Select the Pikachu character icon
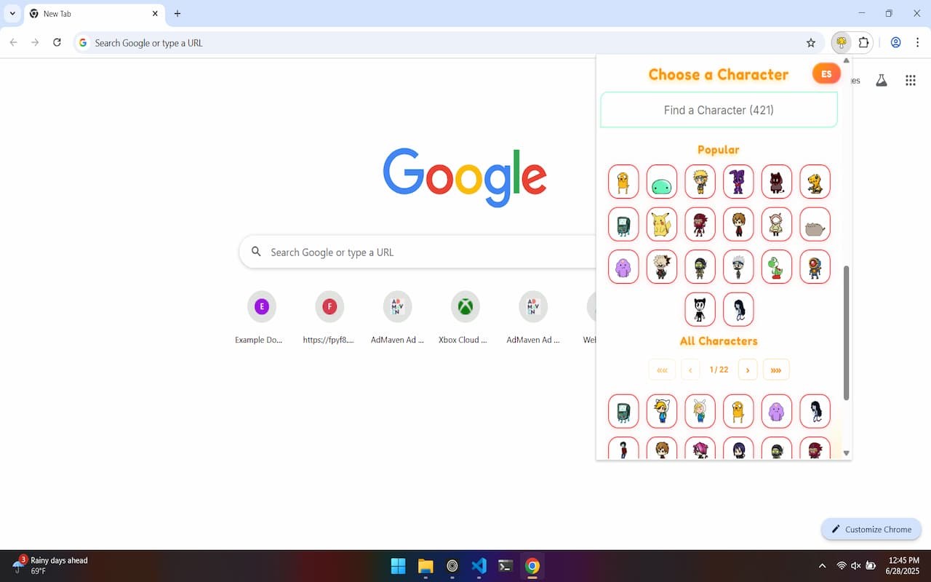The width and height of the screenshot is (931, 582). (x=662, y=224)
